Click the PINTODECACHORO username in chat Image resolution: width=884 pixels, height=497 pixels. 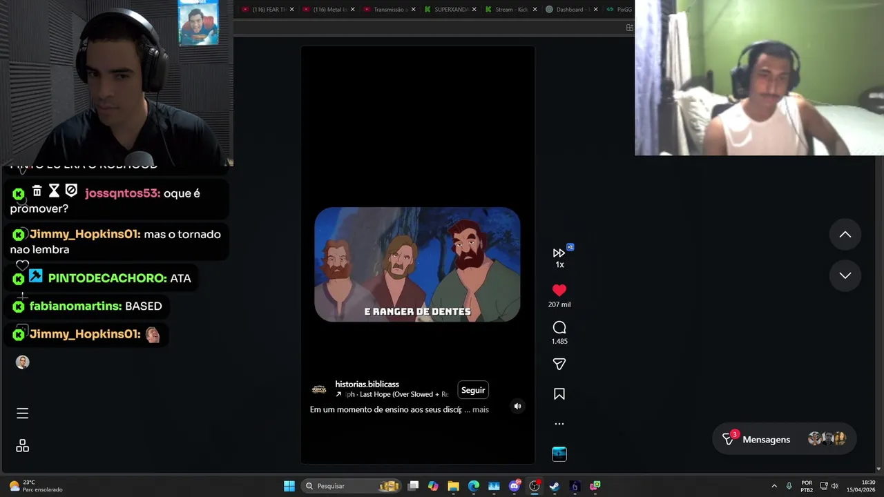tap(107, 278)
